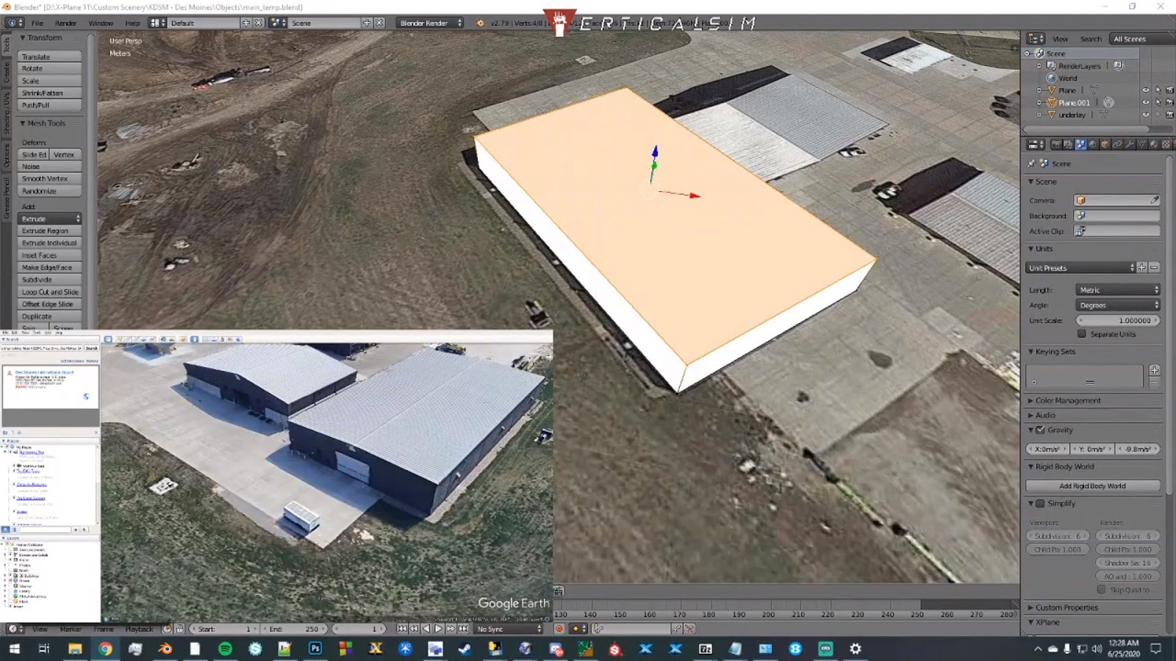The image size is (1176, 661).
Task: Enable the Simplify checkbox
Action: pyautogui.click(x=1040, y=504)
